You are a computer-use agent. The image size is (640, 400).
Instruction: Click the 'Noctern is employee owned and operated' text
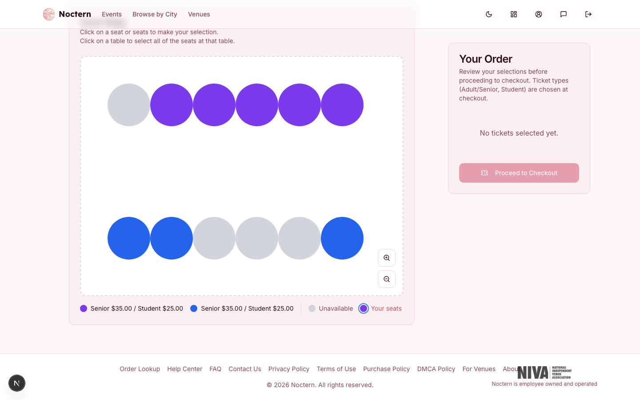coord(544,384)
